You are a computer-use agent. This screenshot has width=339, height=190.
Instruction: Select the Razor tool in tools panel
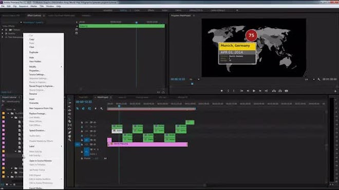[69, 121]
